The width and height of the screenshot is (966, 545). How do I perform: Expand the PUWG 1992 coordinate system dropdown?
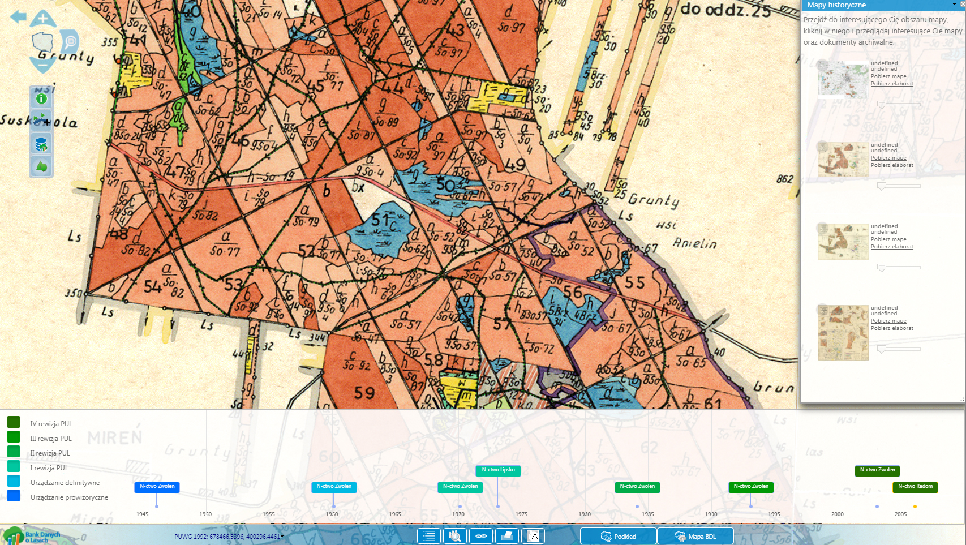point(282,536)
